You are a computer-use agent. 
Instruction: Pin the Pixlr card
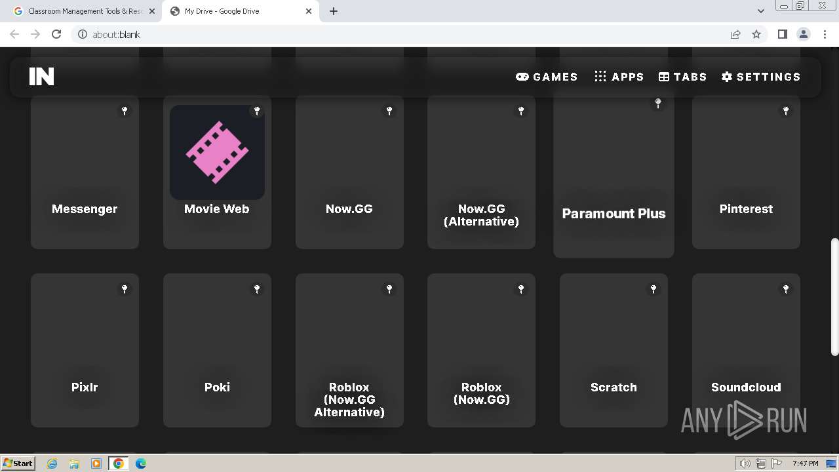coord(125,289)
